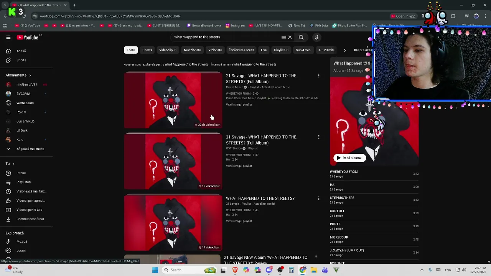The image size is (491, 276).
Task: Open the Instagram bookmark
Action: pos(235,26)
